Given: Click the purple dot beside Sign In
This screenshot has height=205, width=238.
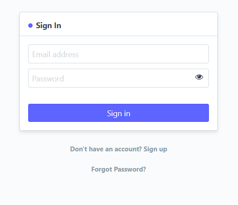Looking at the screenshot, I should point(30,26).
